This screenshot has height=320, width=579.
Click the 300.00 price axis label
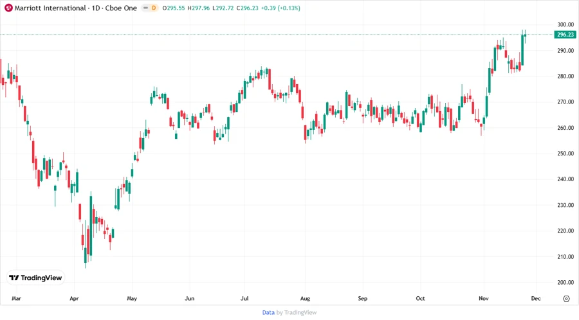click(565, 24)
